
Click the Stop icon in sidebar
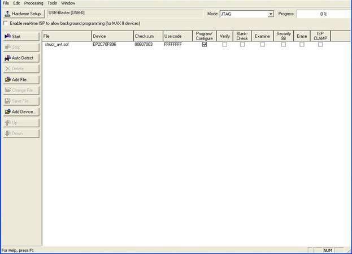[x=21, y=47]
